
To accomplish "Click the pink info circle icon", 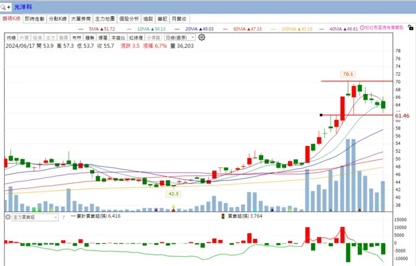I will (362, 27).
